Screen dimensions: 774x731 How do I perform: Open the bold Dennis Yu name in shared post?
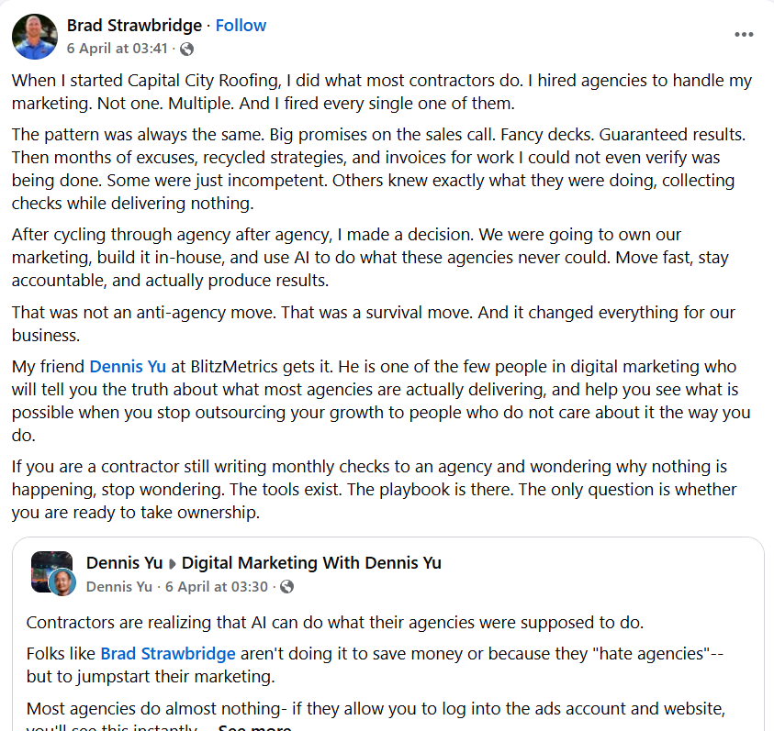[119, 562]
